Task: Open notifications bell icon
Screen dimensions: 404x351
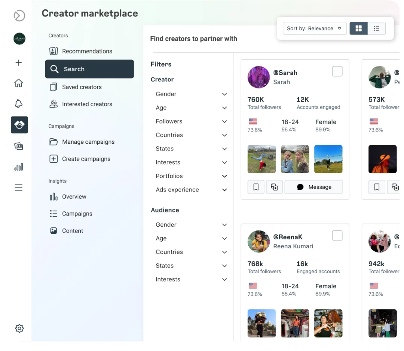Action: tap(19, 104)
